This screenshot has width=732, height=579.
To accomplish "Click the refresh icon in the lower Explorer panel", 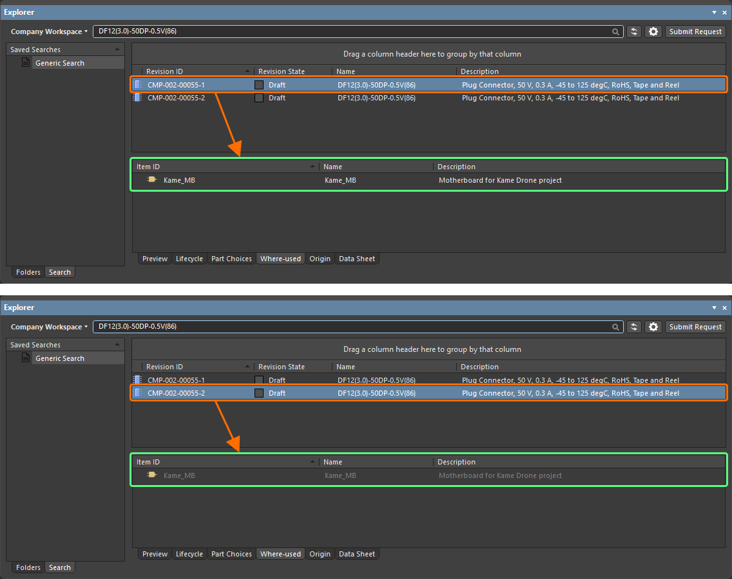I will point(634,327).
